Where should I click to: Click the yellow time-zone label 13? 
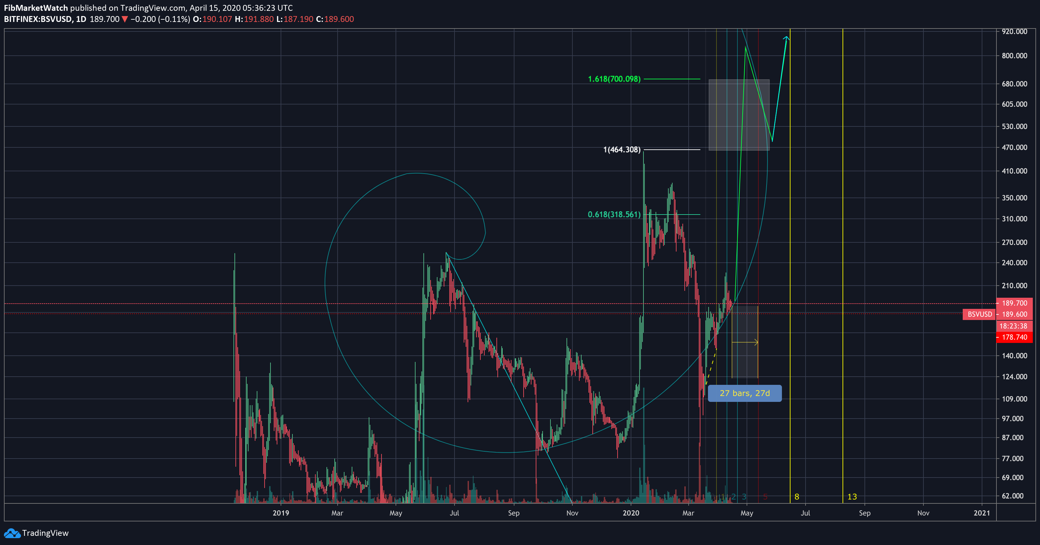pos(852,497)
